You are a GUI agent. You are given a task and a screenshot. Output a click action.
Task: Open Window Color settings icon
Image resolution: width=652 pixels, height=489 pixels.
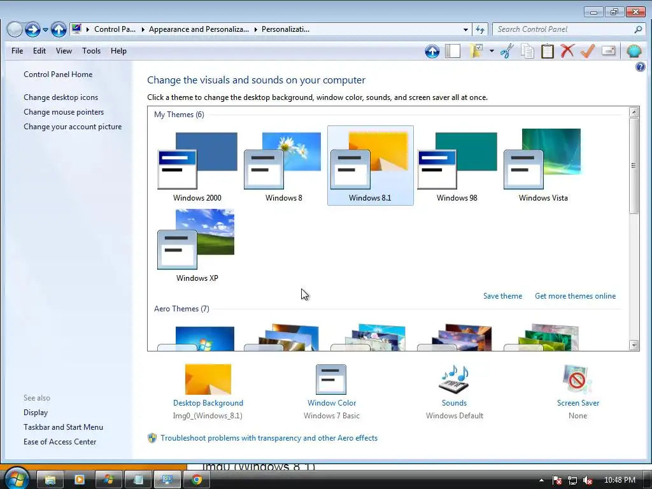point(331,379)
